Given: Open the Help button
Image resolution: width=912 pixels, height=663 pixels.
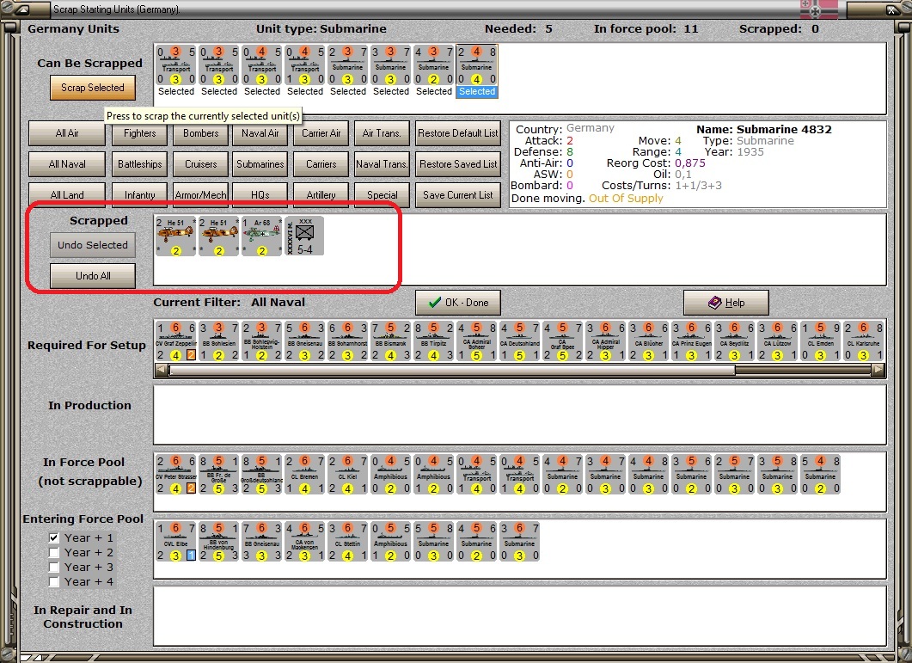Looking at the screenshot, I should click(725, 303).
